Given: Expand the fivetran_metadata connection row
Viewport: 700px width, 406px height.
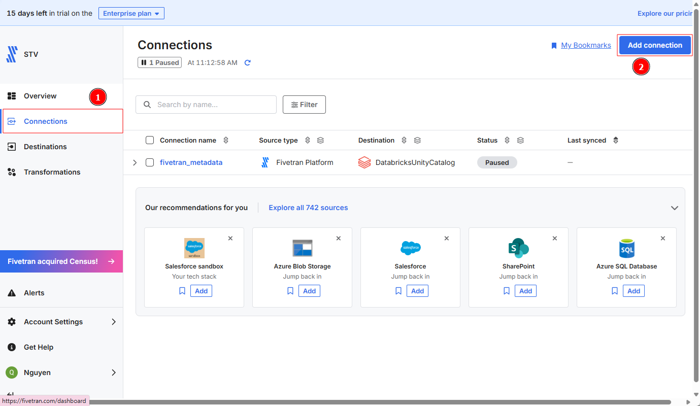Looking at the screenshot, I should tap(135, 162).
